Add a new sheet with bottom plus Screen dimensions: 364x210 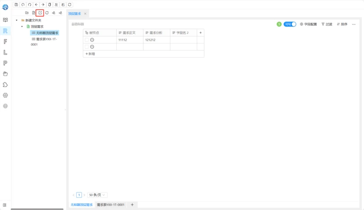coord(132,205)
